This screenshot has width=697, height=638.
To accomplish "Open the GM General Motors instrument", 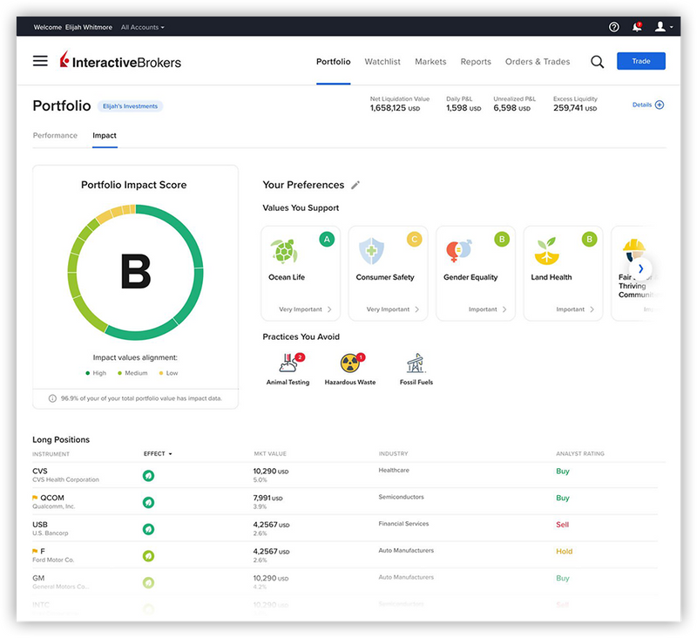I will (x=60, y=582).
